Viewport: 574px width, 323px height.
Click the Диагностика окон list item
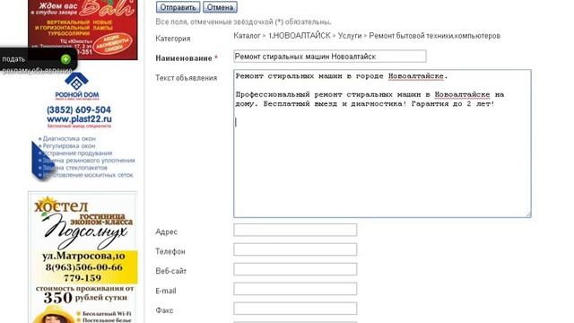[69, 139]
